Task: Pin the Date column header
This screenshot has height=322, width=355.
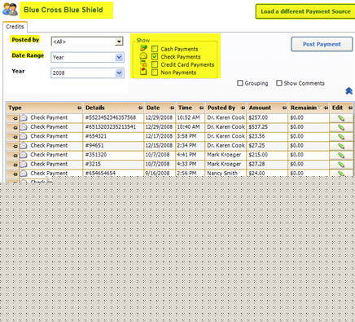Action: (x=172, y=108)
